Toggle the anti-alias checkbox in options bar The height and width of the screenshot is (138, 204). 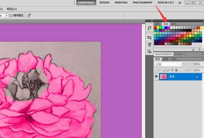[x=11, y=16]
